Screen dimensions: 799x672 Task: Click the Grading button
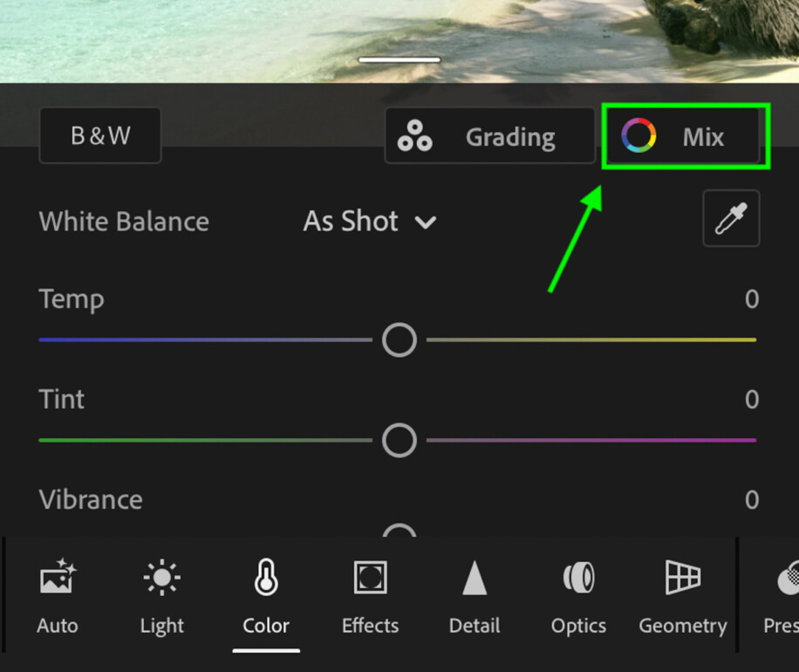coord(489,136)
